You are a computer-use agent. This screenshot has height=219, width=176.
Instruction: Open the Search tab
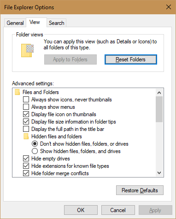point(57,23)
